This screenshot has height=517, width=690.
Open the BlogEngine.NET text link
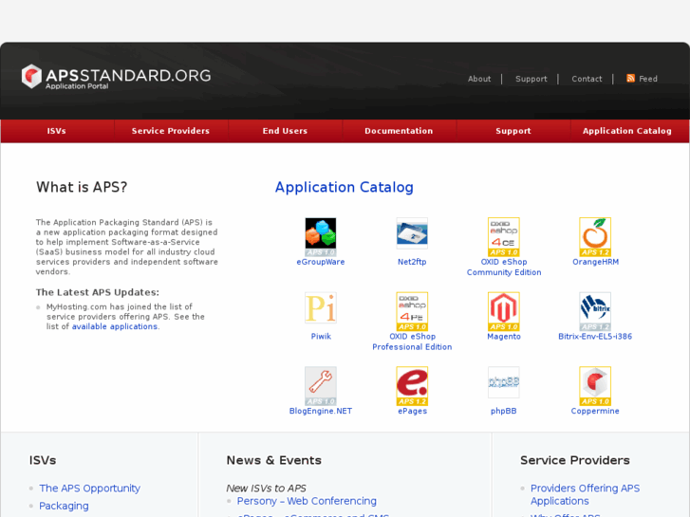321,411
